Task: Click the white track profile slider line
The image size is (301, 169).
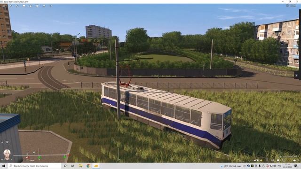Action: [x=40, y=155]
